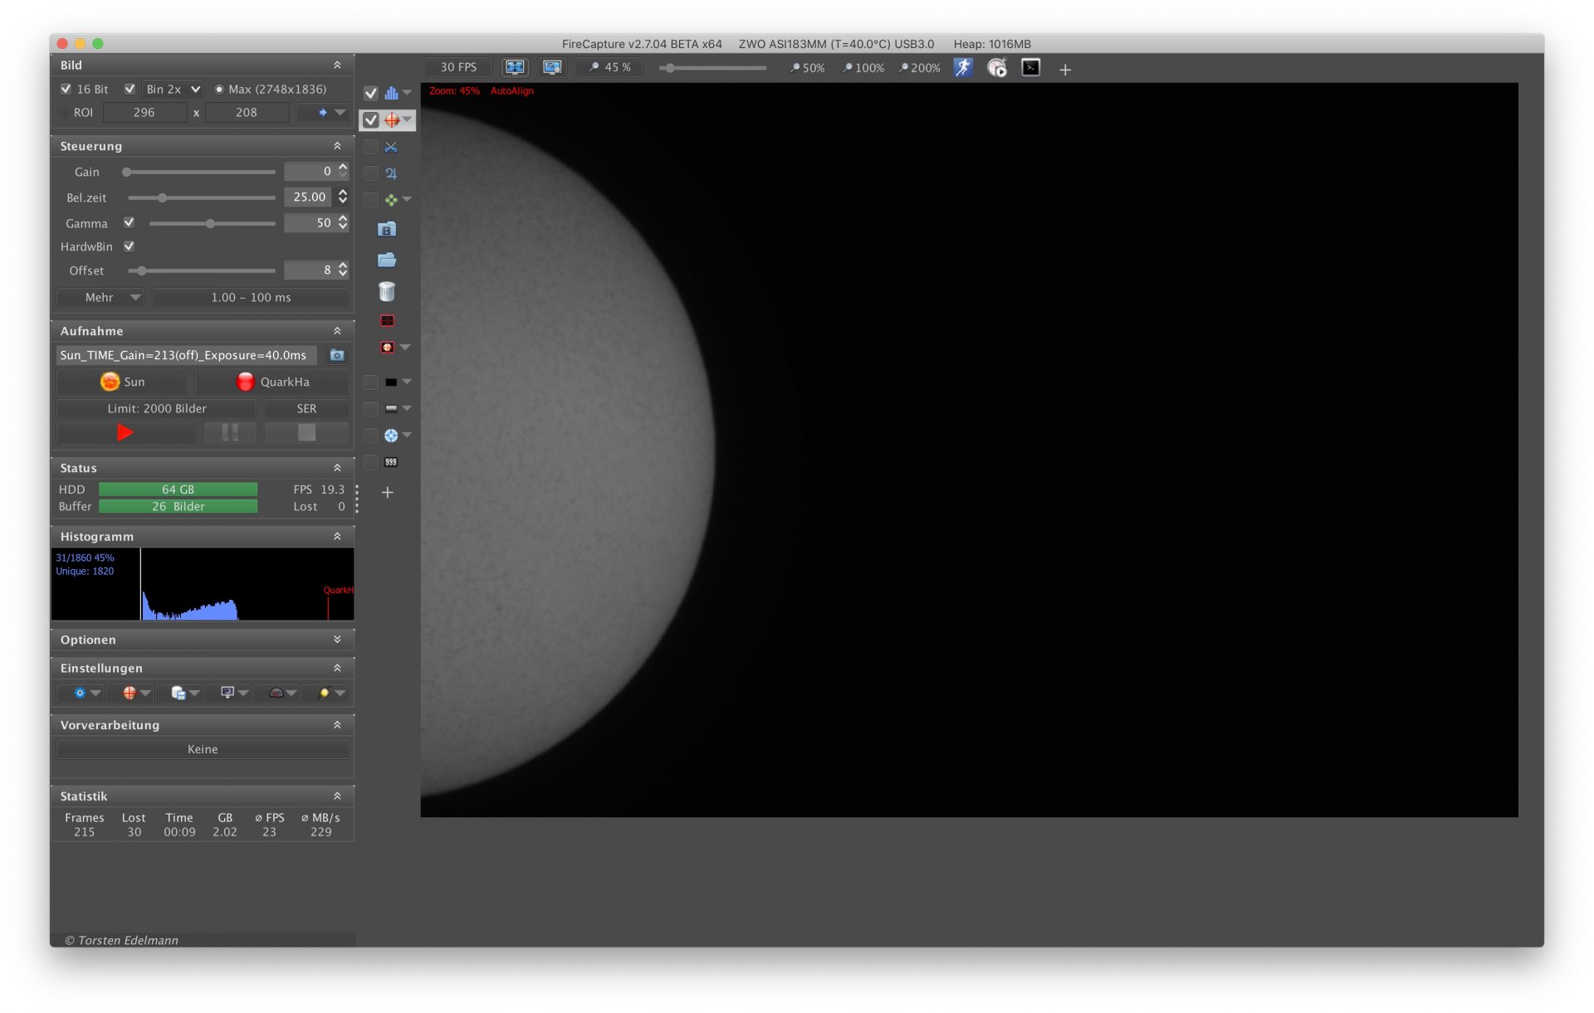
Task: Click the blue running man icon
Action: tap(963, 68)
